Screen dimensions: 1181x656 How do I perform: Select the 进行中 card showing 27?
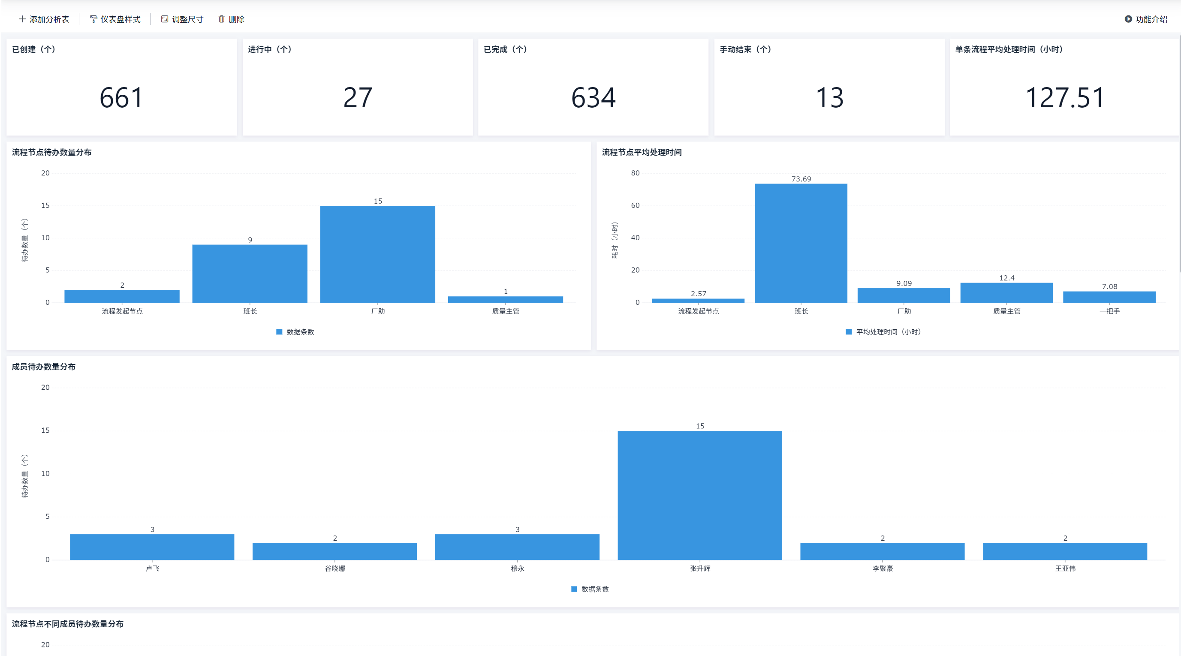(358, 87)
